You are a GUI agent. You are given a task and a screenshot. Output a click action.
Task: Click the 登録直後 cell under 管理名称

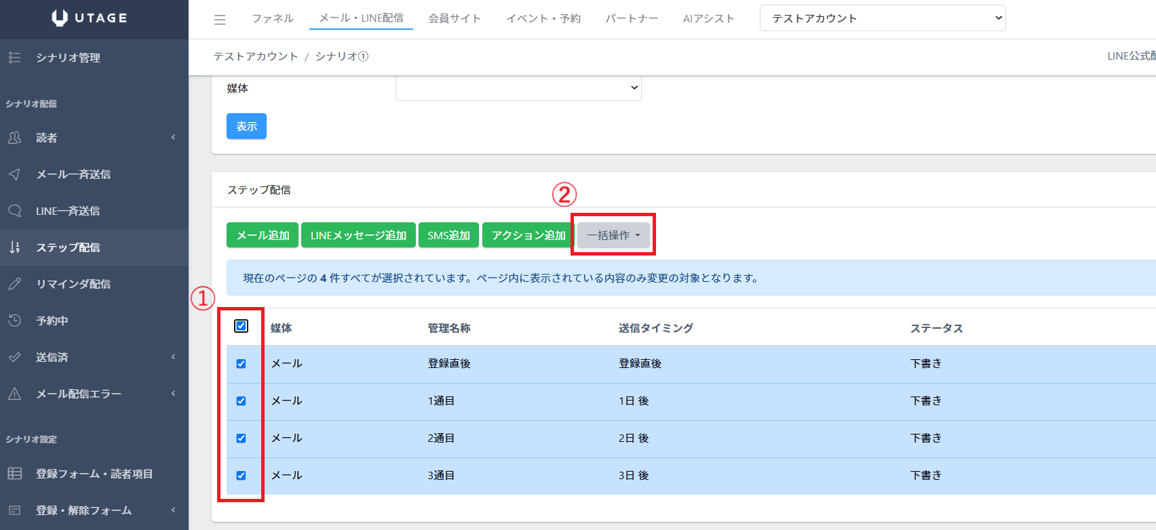tap(449, 364)
